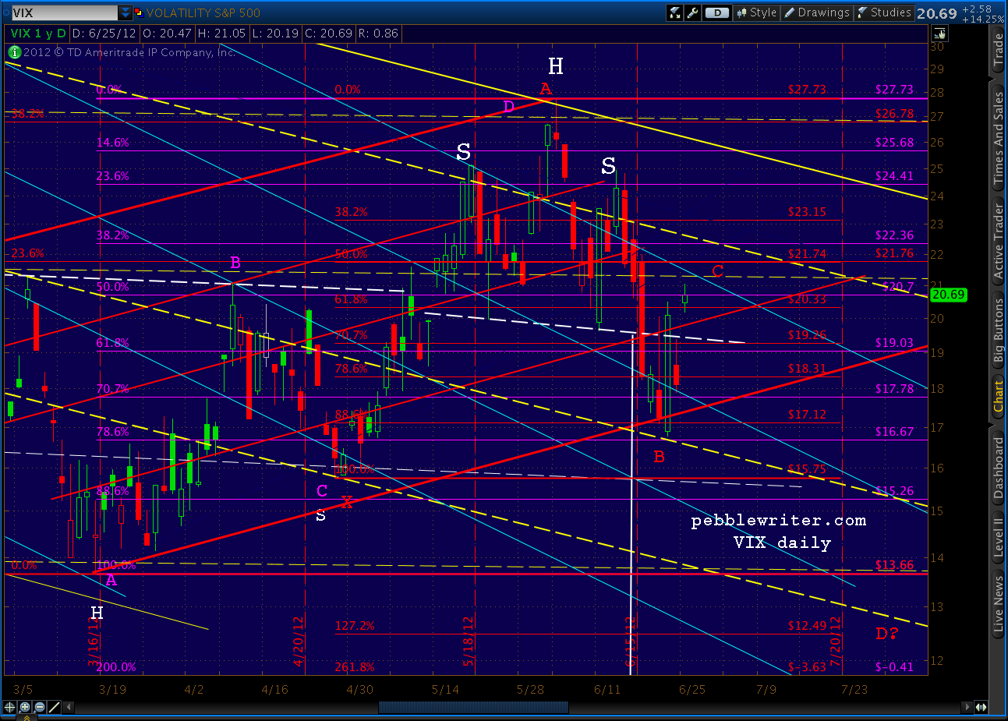Open the Style menu
1008x721 pixels.
(x=756, y=12)
